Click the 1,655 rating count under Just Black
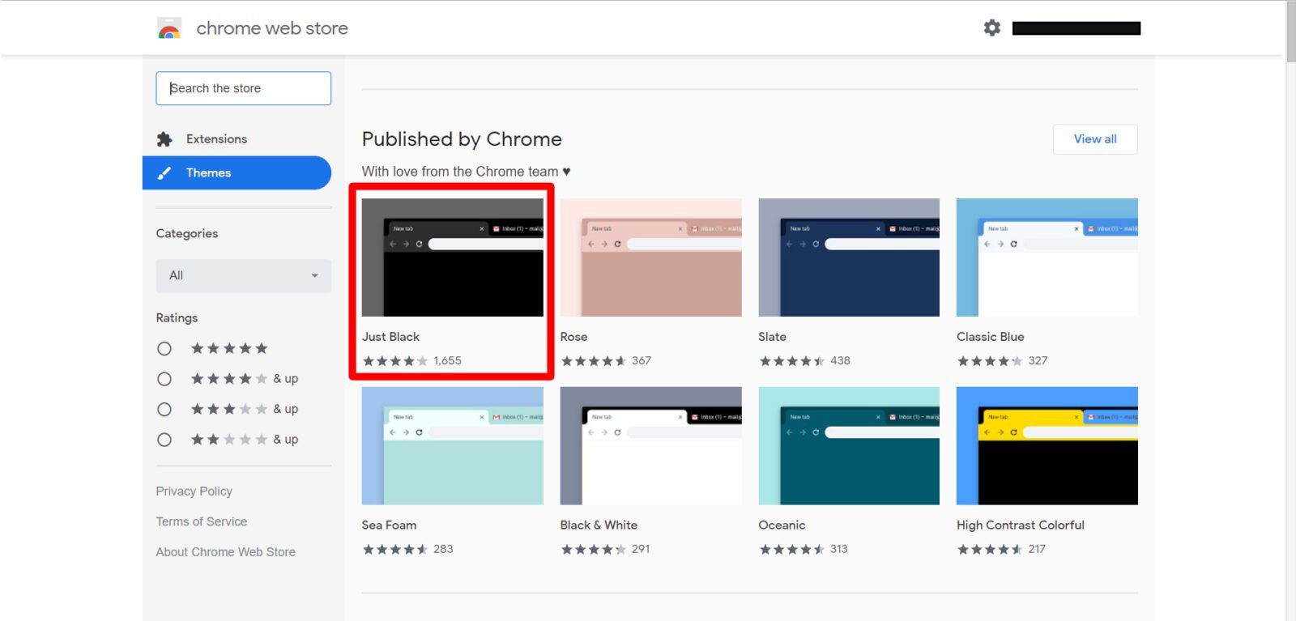 click(x=447, y=361)
